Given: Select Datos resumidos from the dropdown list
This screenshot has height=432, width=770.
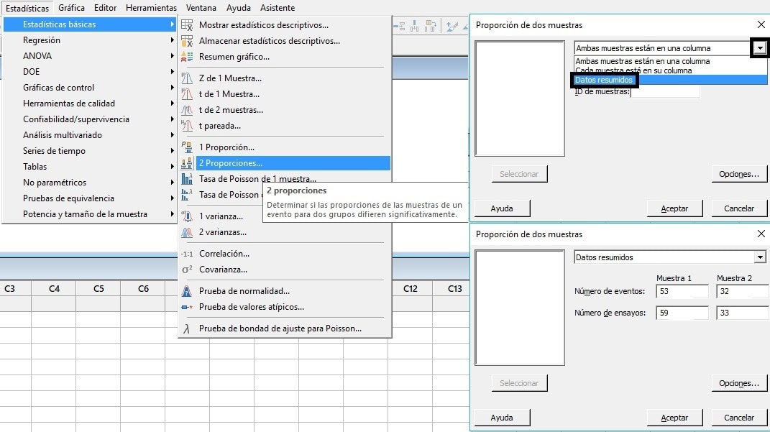Looking at the screenshot, I should pyautogui.click(x=604, y=80).
